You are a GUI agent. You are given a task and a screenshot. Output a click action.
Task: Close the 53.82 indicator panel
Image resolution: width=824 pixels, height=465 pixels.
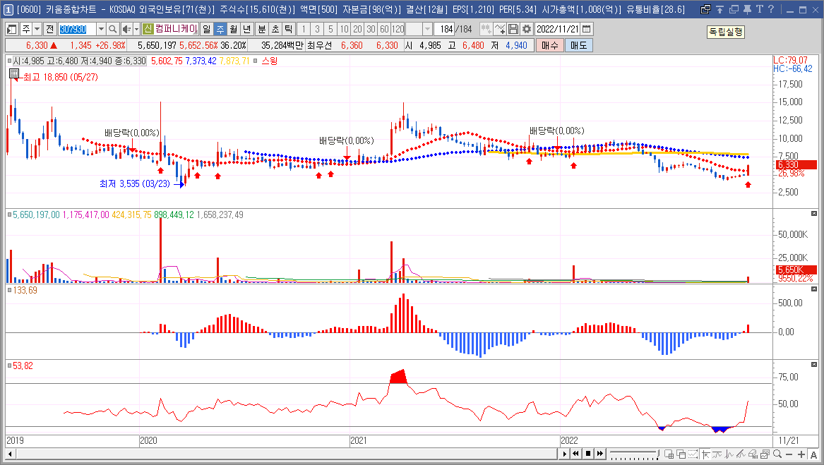[x=814, y=364]
